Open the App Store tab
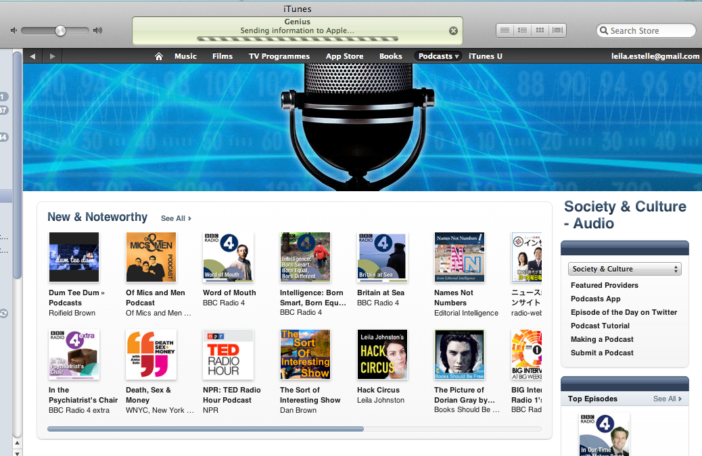The image size is (702, 456). coord(344,56)
